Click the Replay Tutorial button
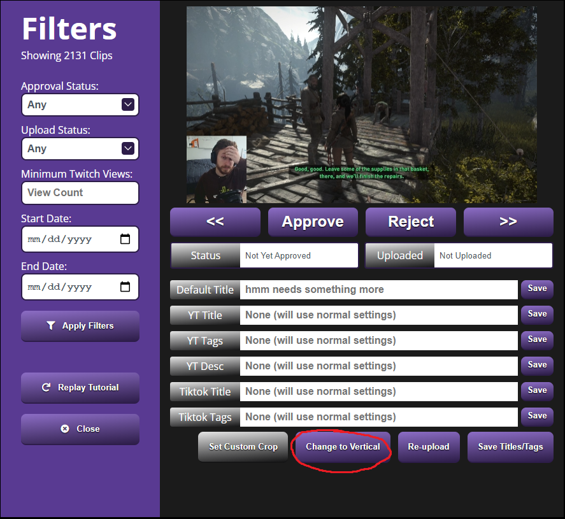 pyautogui.click(x=80, y=388)
